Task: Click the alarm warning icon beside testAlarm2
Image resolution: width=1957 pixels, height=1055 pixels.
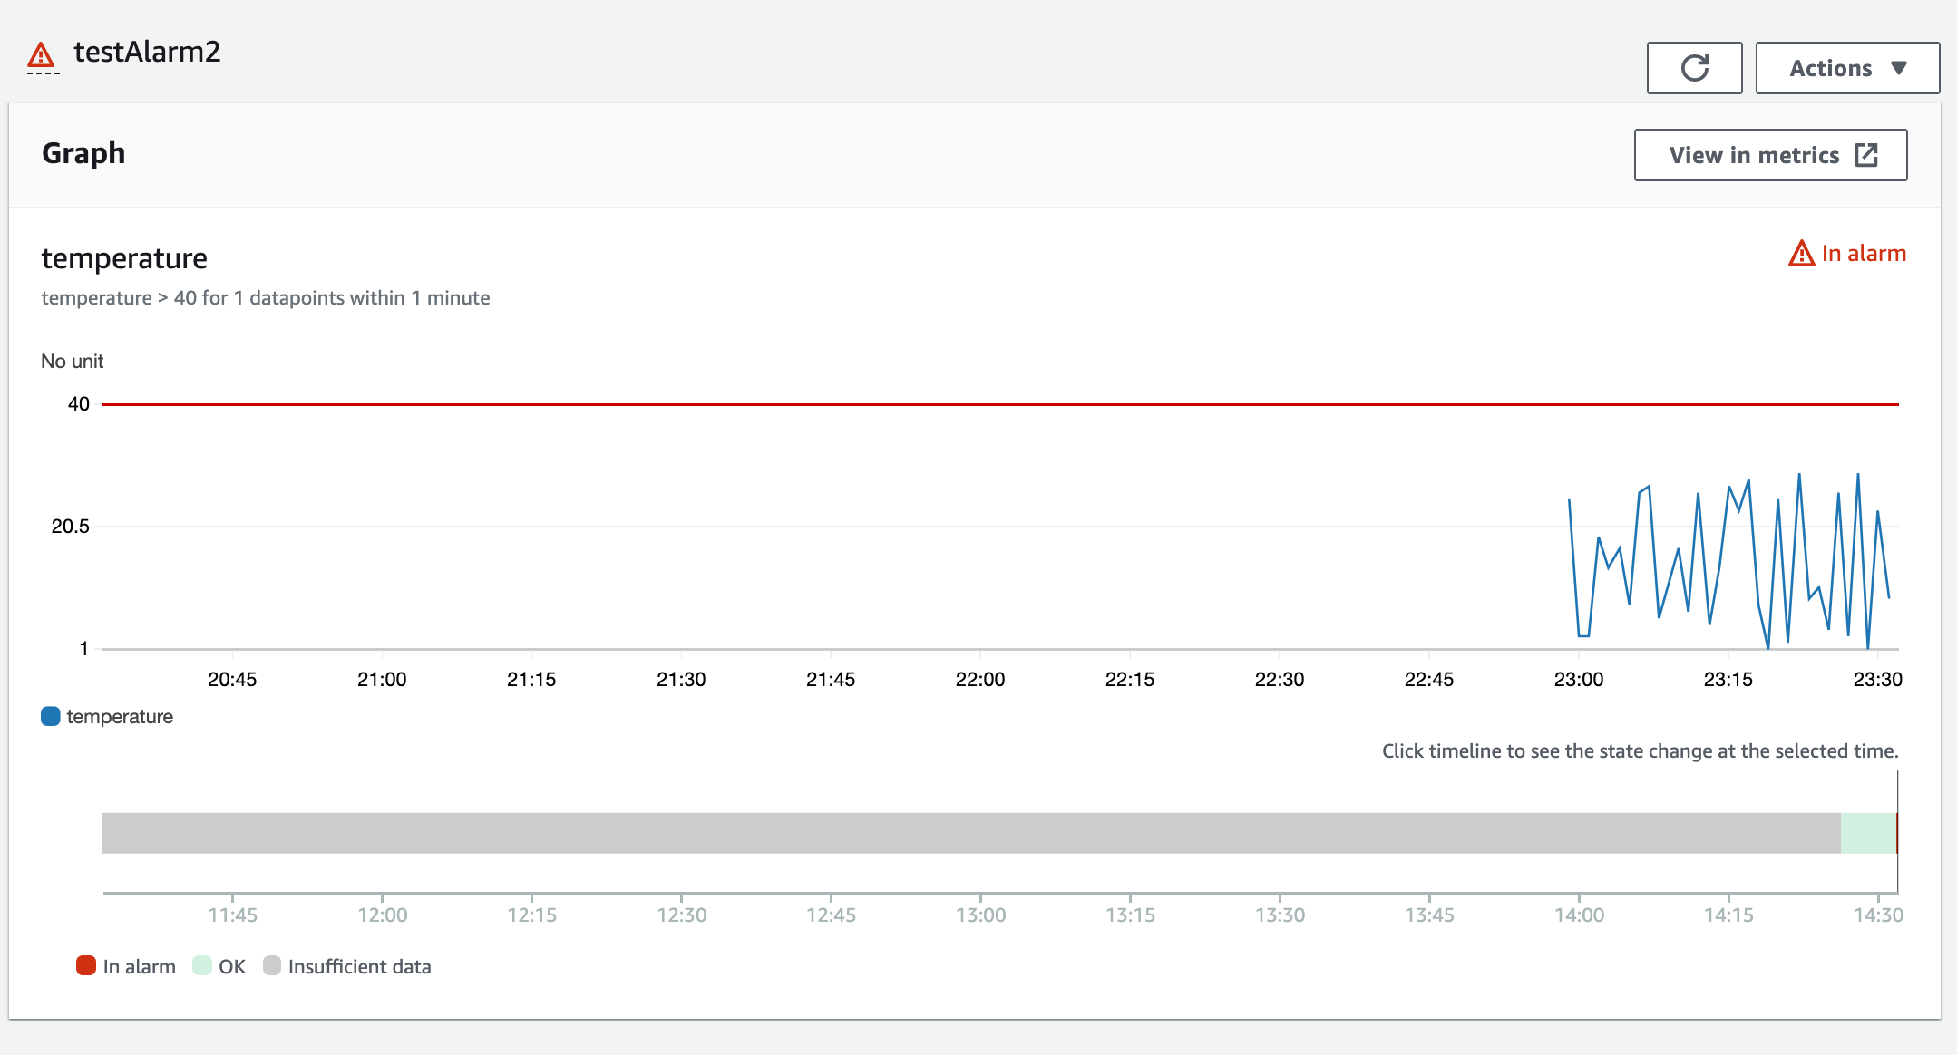Action: [x=41, y=55]
